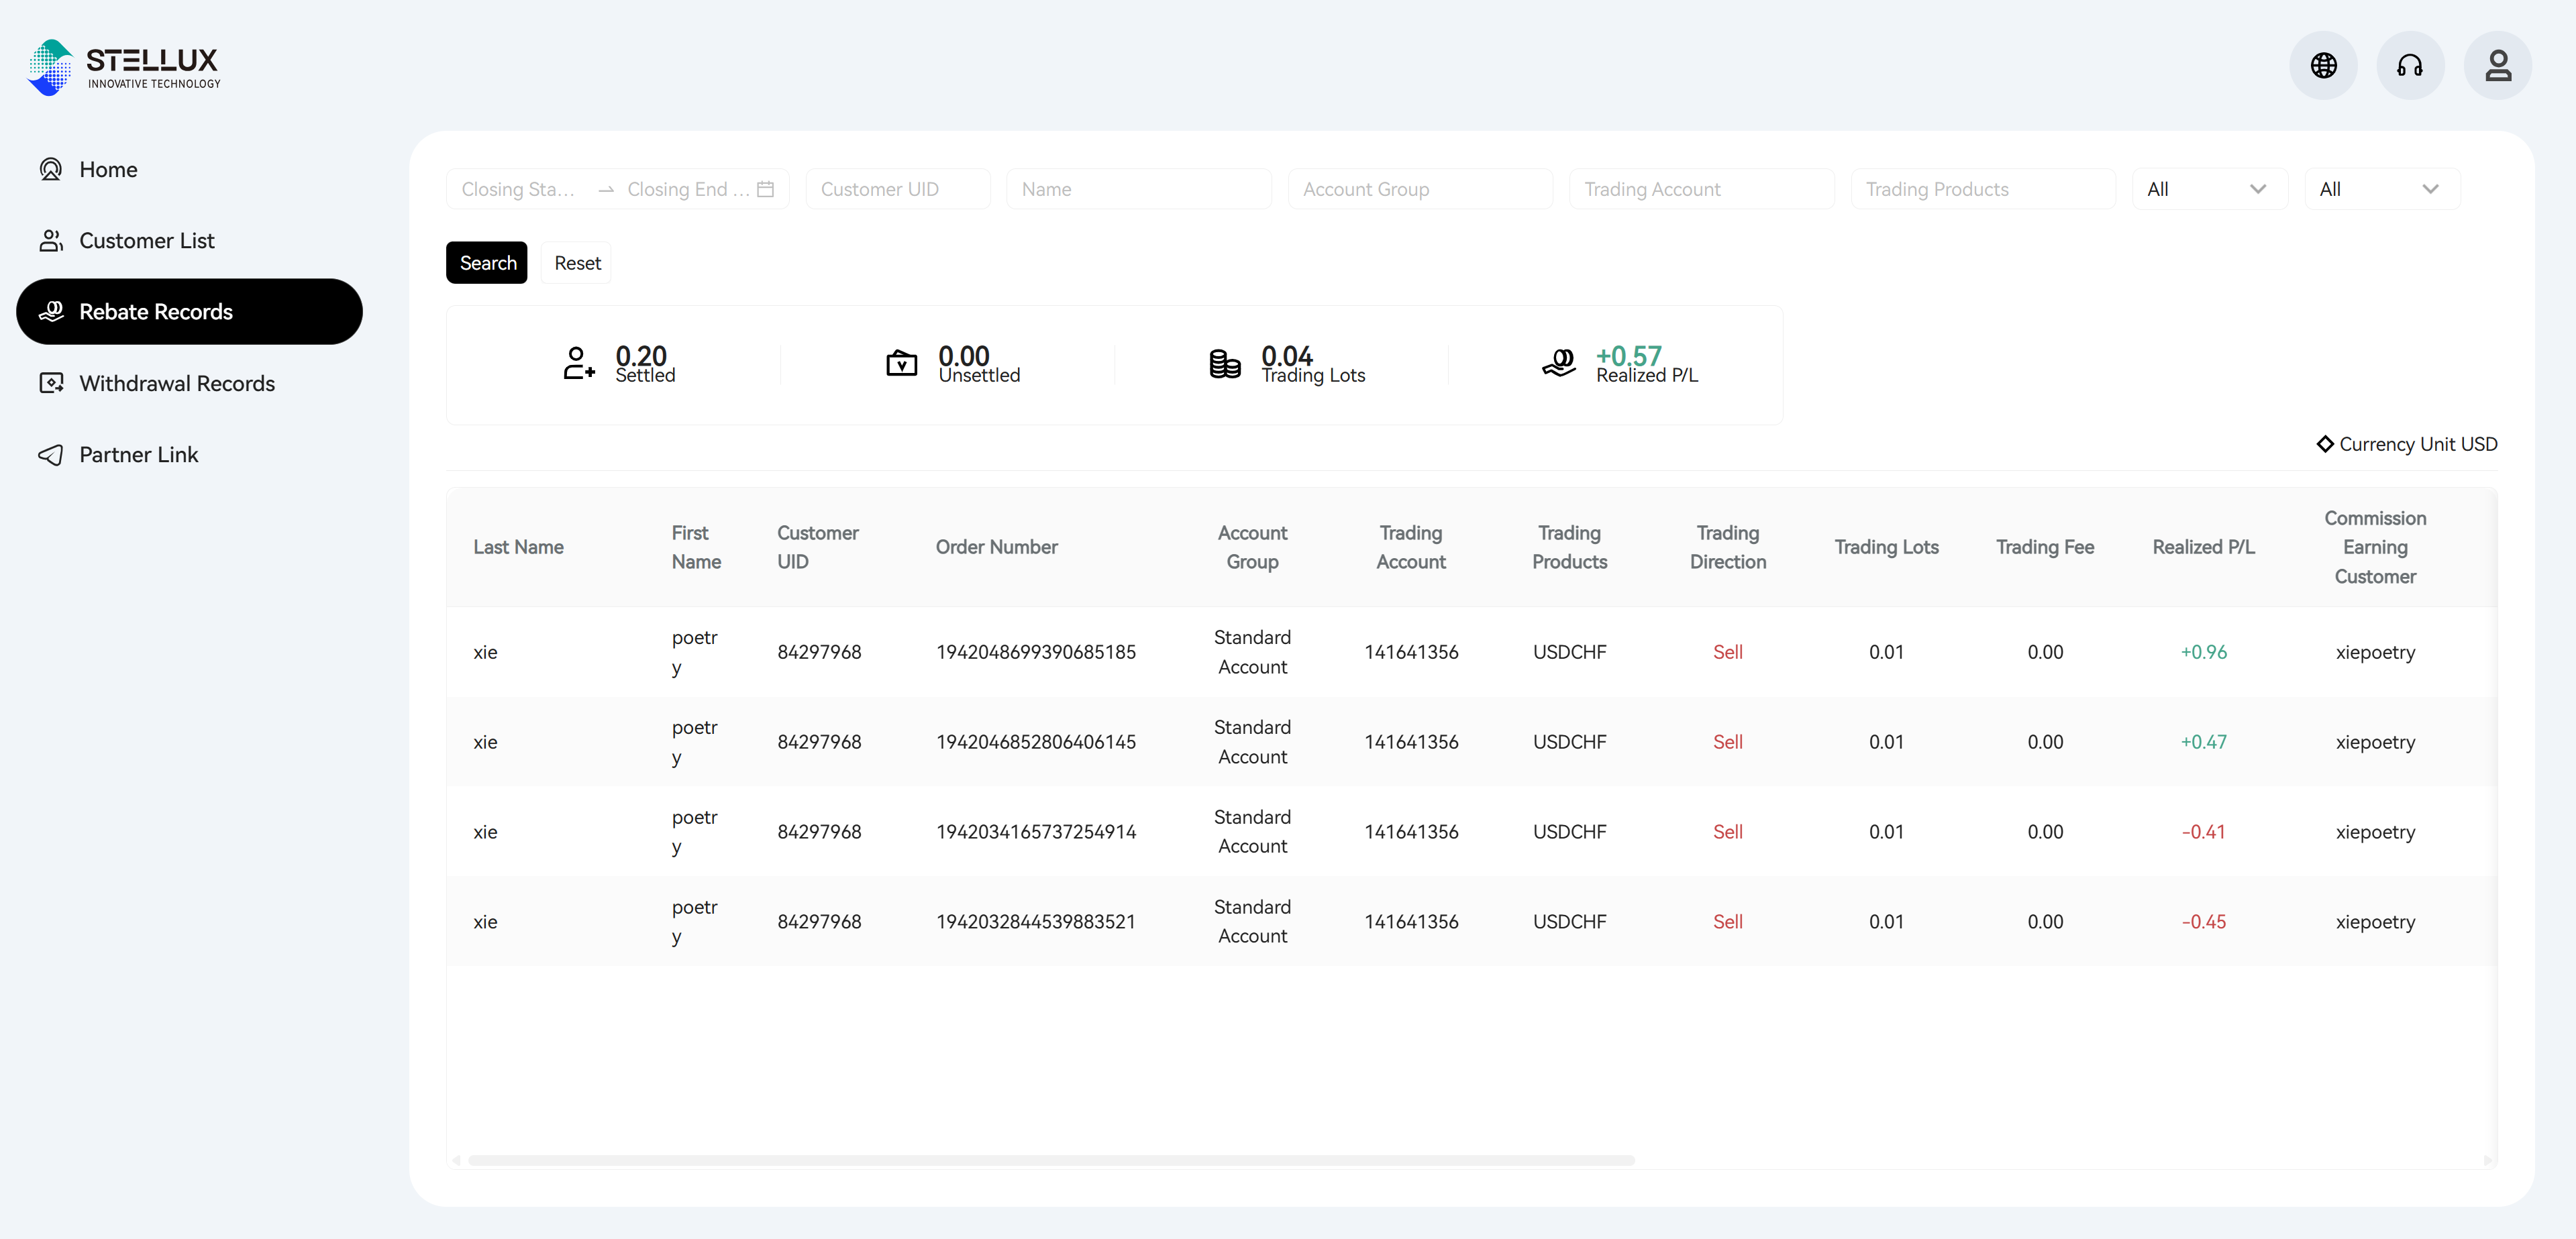This screenshot has height=1239, width=2576.
Task: Click the 0.04 Trading Lots summary
Action: (x=1287, y=355)
